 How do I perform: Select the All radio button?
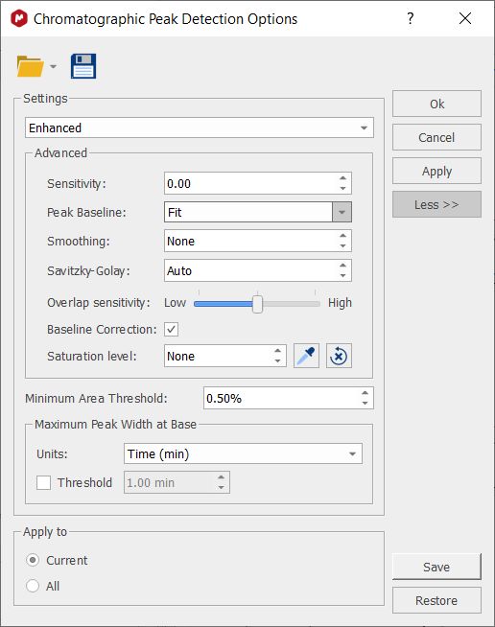[33, 586]
